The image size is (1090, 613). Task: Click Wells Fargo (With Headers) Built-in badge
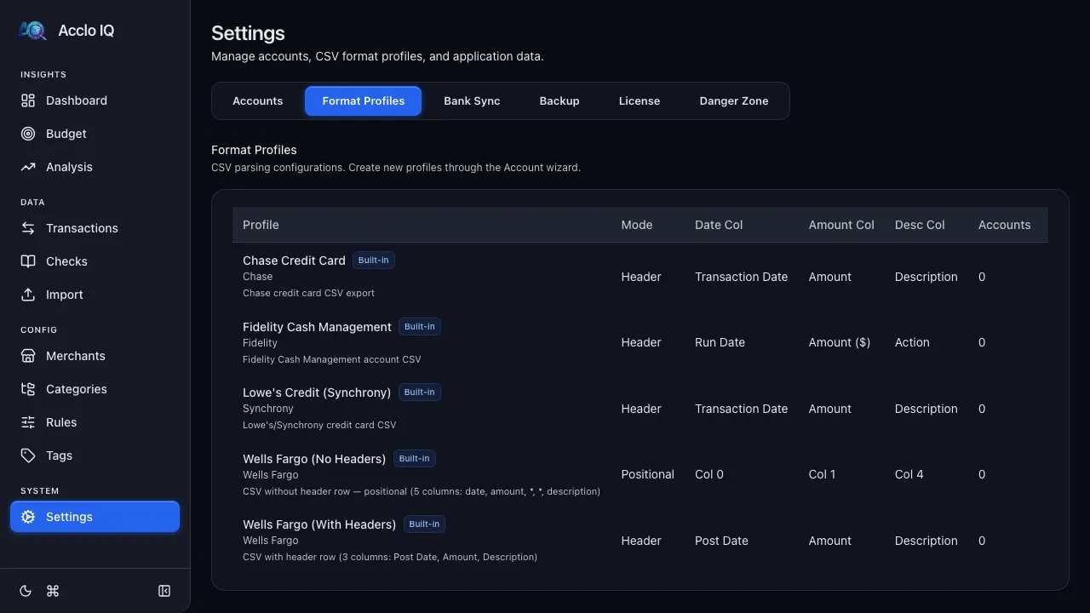coord(424,524)
